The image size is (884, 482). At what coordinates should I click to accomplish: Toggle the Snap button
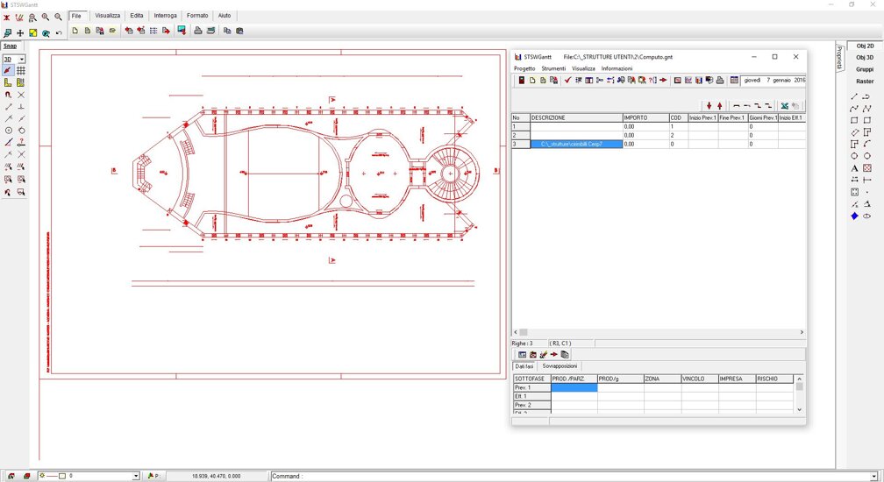(10, 46)
